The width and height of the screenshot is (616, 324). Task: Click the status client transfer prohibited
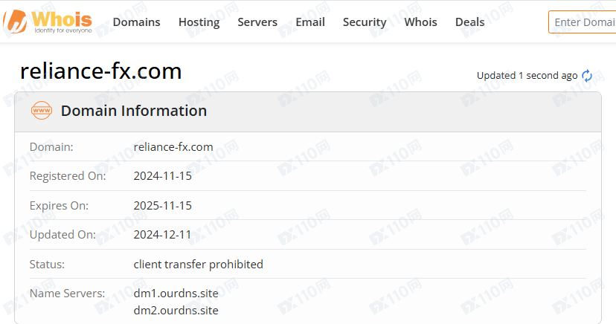tap(199, 265)
